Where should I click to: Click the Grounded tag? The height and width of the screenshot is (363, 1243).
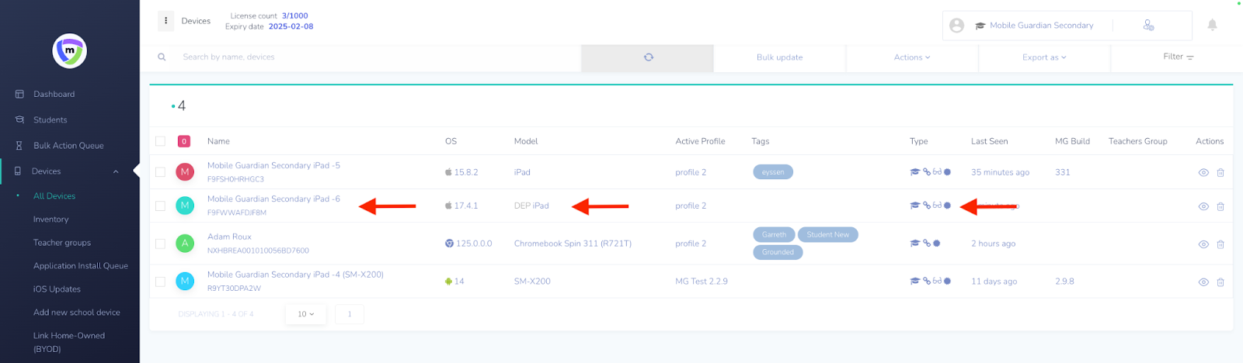pos(778,252)
